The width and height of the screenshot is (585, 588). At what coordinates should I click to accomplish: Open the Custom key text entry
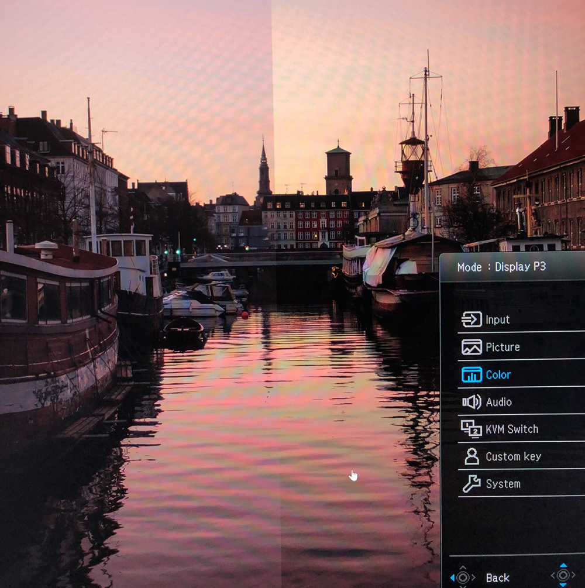tap(513, 456)
